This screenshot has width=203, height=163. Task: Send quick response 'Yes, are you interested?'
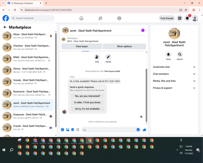(x=87, y=96)
